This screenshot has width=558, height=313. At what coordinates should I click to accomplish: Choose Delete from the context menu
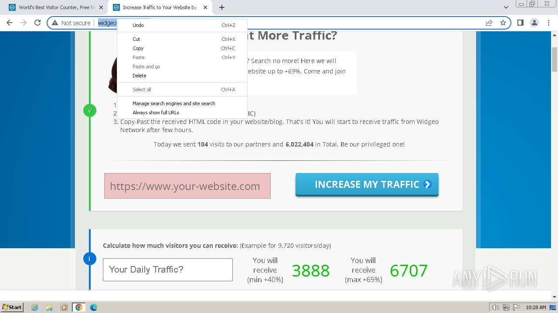pos(182,76)
